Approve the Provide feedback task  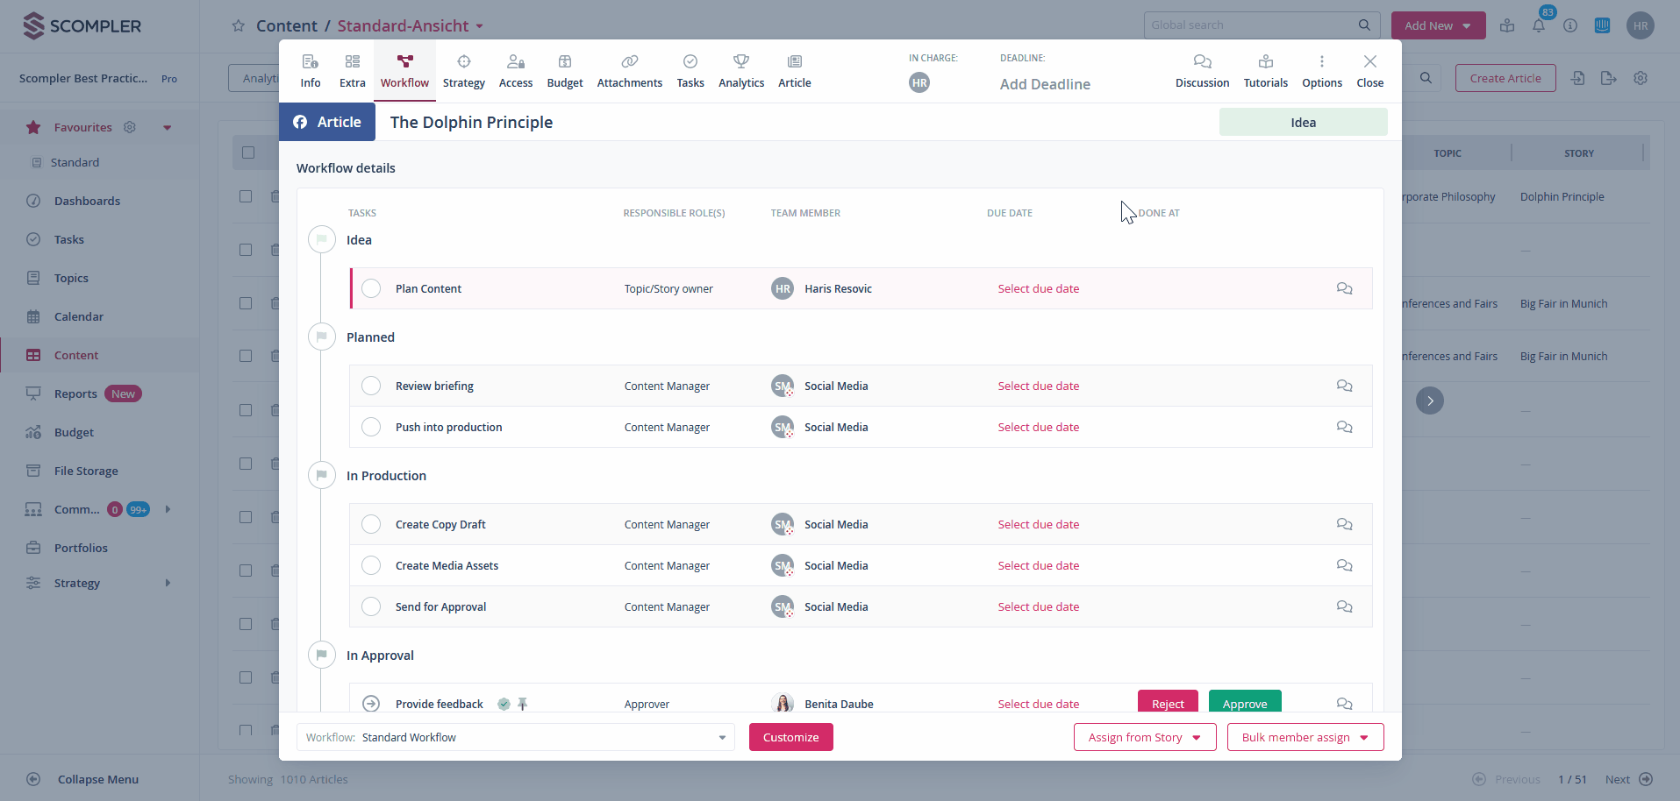pyautogui.click(x=1245, y=703)
